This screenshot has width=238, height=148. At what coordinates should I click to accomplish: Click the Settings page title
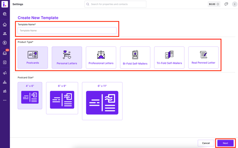18,4
